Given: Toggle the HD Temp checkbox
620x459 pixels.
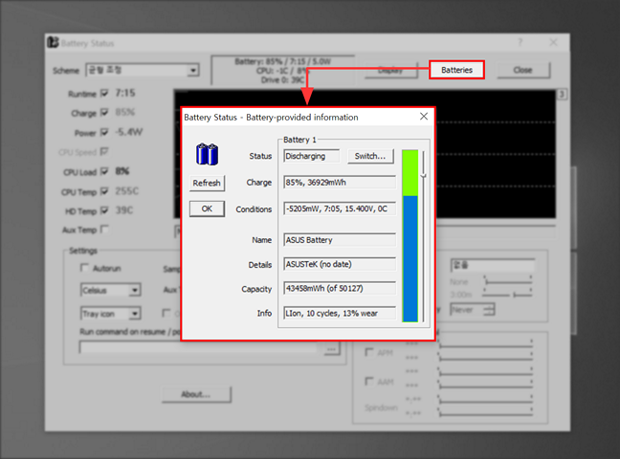Looking at the screenshot, I should pos(104,210).
